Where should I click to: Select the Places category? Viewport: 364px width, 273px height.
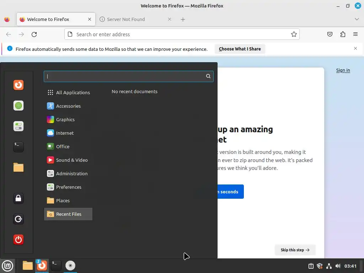click(x=69, y=200)
